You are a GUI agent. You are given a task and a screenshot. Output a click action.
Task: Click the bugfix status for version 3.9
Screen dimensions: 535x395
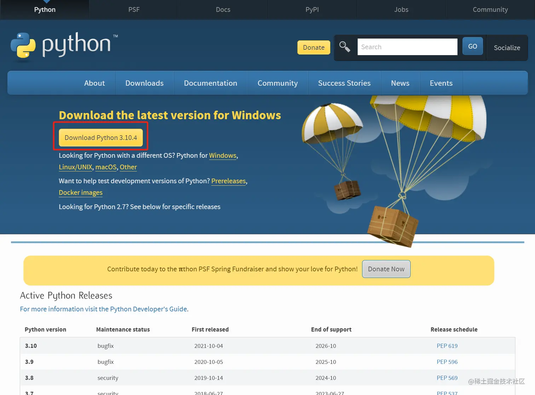(x=105, y=362)
